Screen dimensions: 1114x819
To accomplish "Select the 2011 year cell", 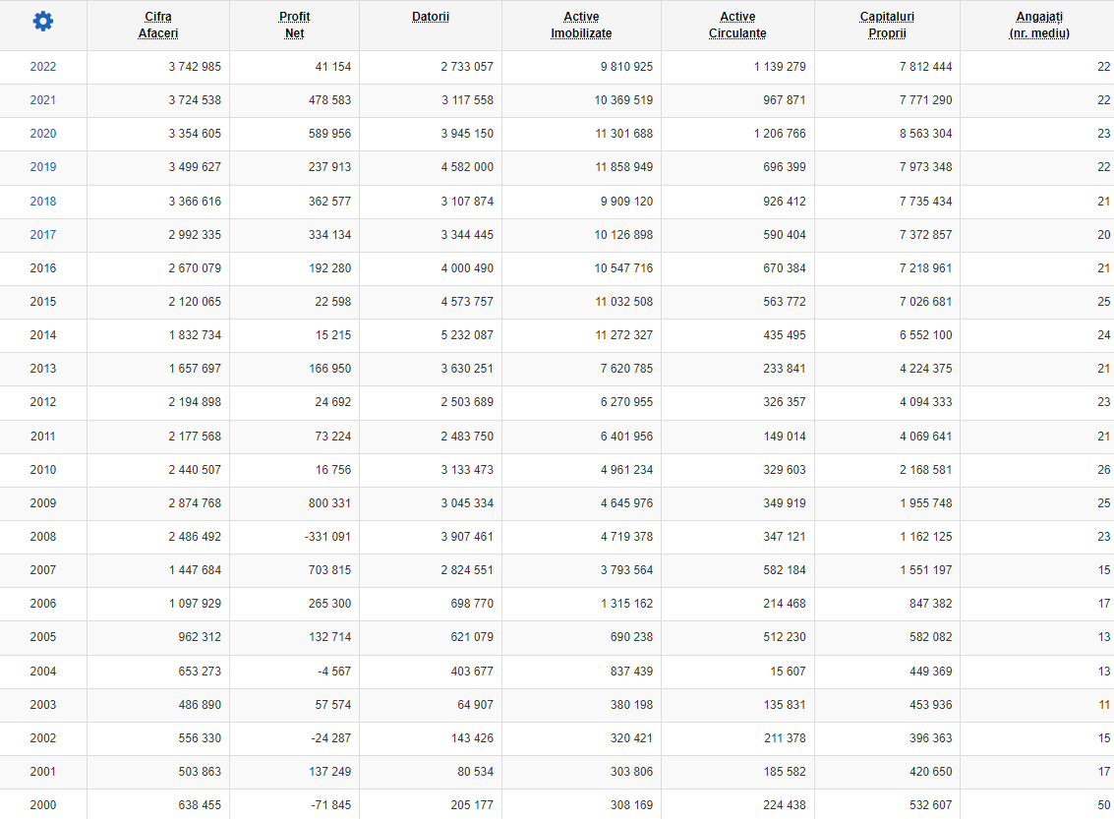I will click(42, 437).
